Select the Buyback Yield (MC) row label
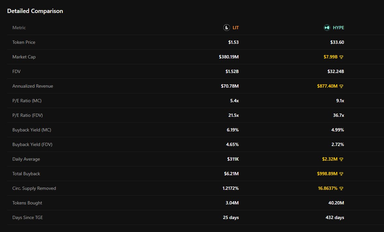The image size is (384, 232). (x=32, y=130)
